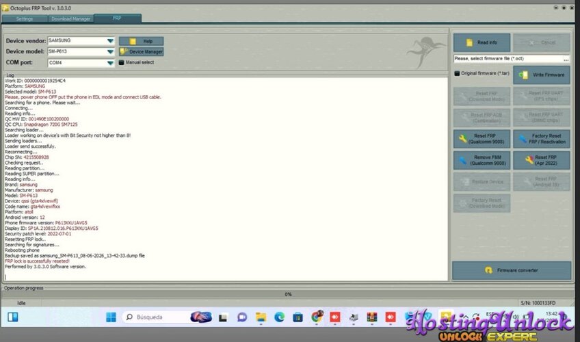
Task: Click the disabled Reset FRP (Android 10) button
Action: point(542,181)
